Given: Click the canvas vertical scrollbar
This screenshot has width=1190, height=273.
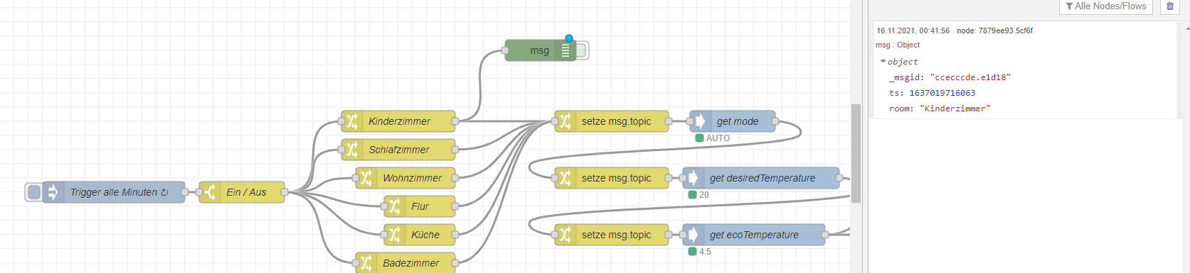Looking at the screenshot, I should [x=856, y=152].
